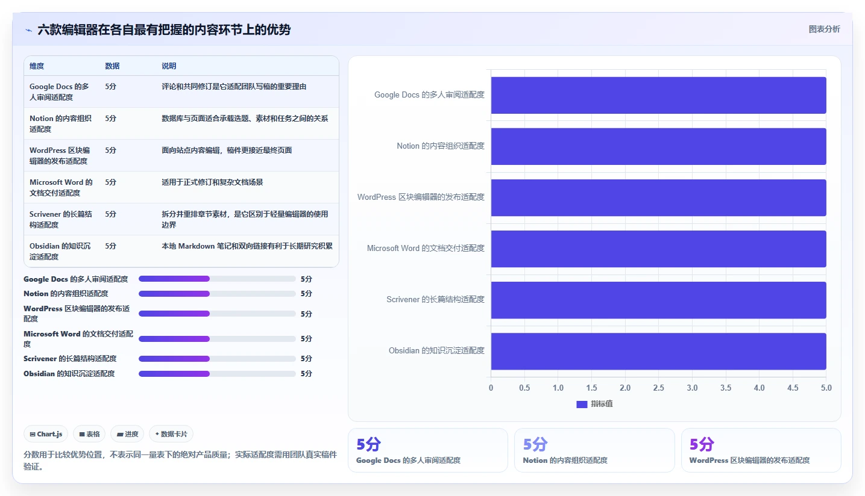
Task: Click the 2.5 tick on the x-axis
Action: (658, 388)
